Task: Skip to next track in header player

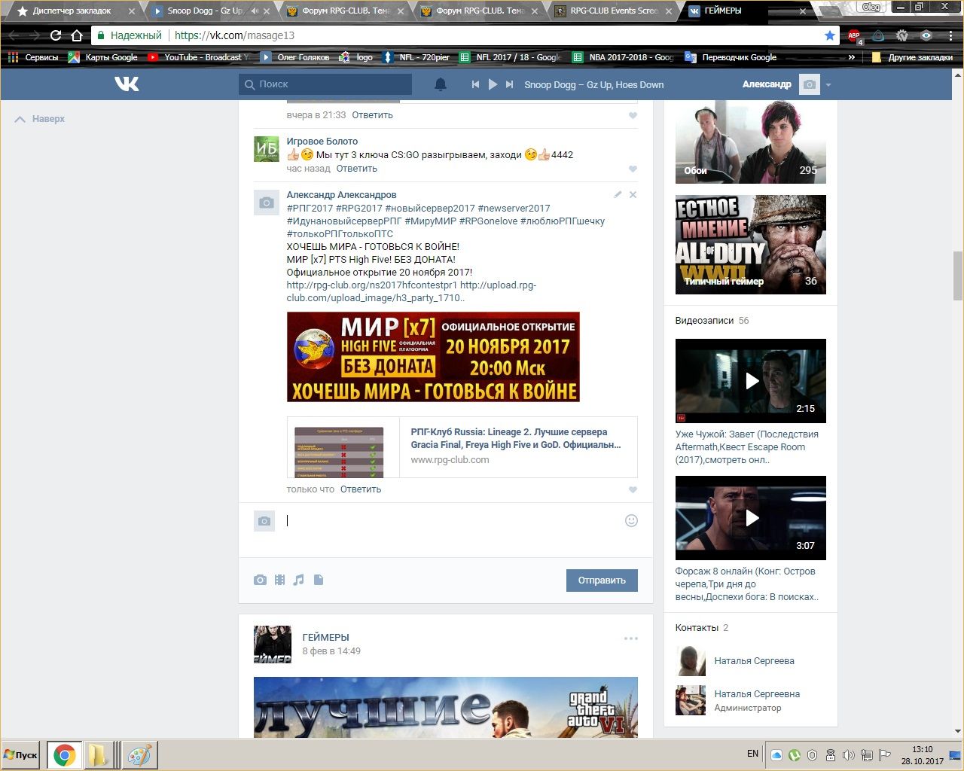Action: pos(510,84)
